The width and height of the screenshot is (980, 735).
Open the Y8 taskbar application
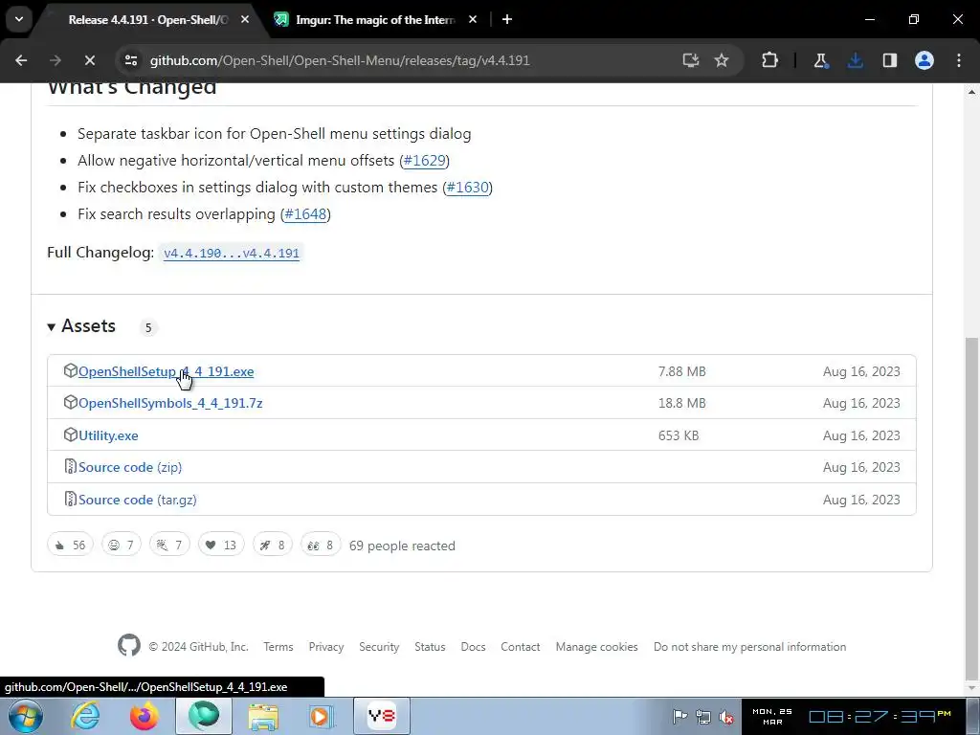tap(382, 716)
